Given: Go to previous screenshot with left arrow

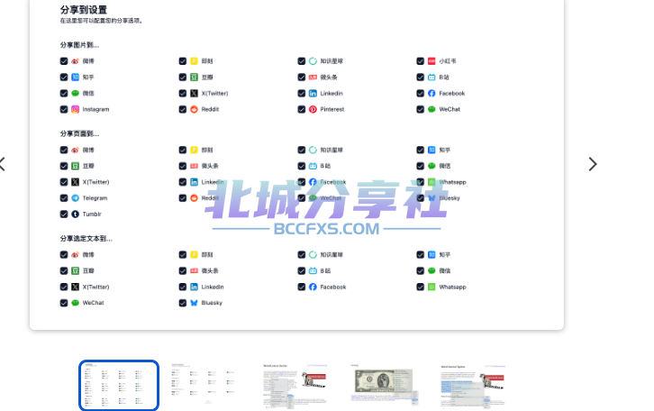Looking at the screenshot, I should (x=2, y=164).
